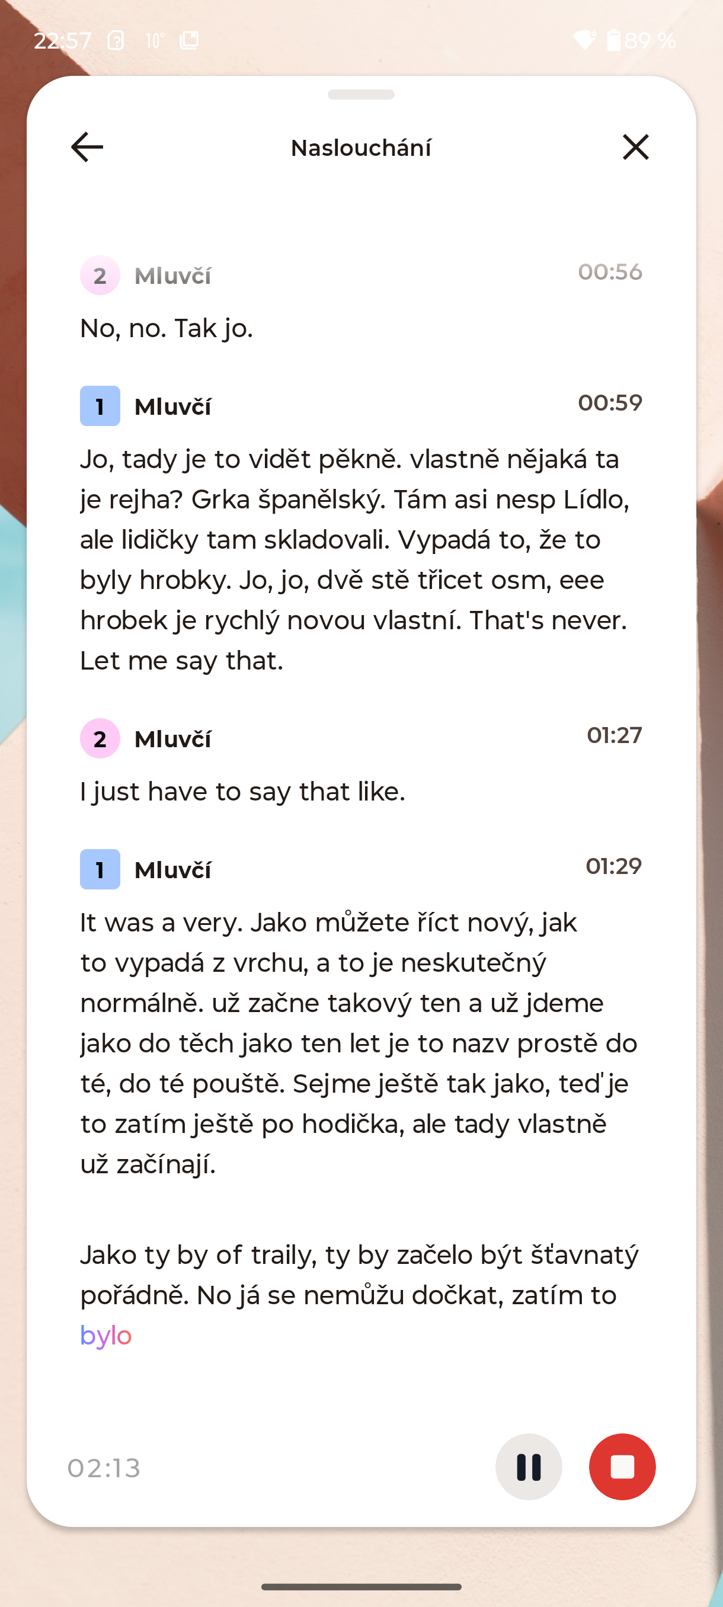Tap speaker 1 avatar at 00:59
Screen dimensions: 723x1607
point(100,406)
